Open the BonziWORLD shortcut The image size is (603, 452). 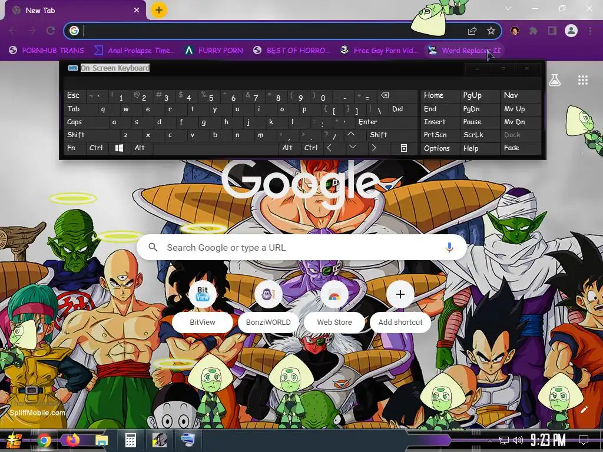pos(269,305)
